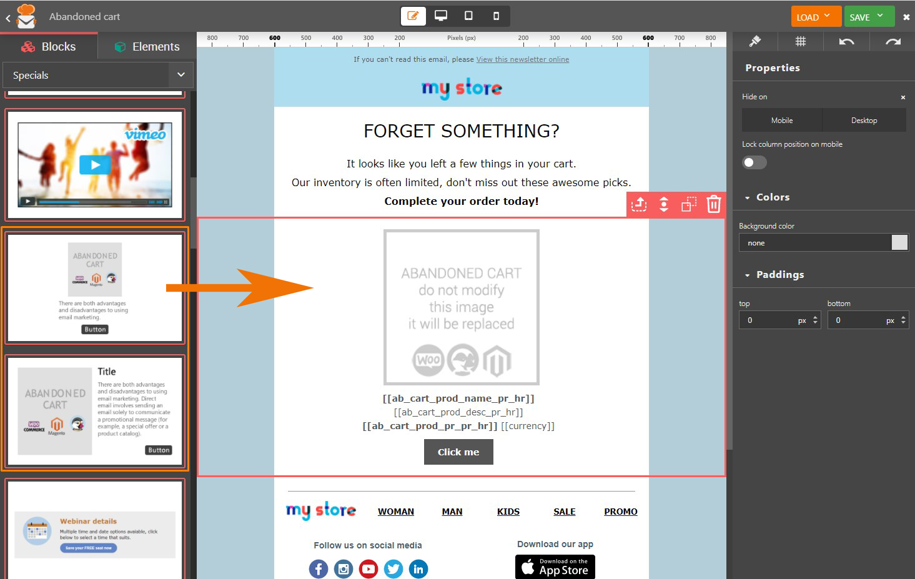Viewport: 915px width, 579px height.
Task: Click the footer my store logo
Action: point(321,510)
